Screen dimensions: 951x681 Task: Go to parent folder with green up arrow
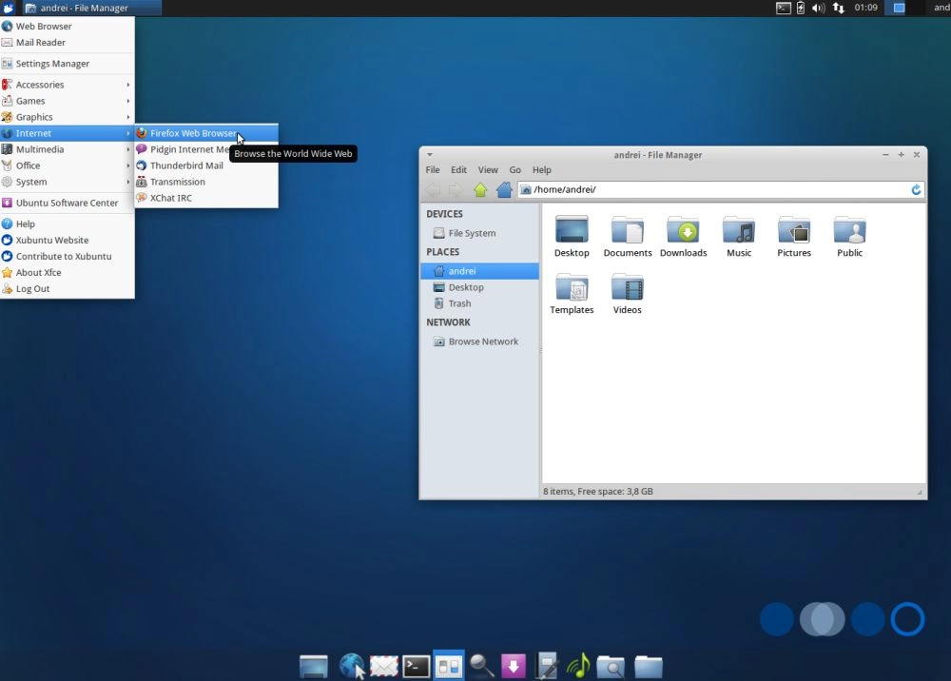click(x=480, y=190)
